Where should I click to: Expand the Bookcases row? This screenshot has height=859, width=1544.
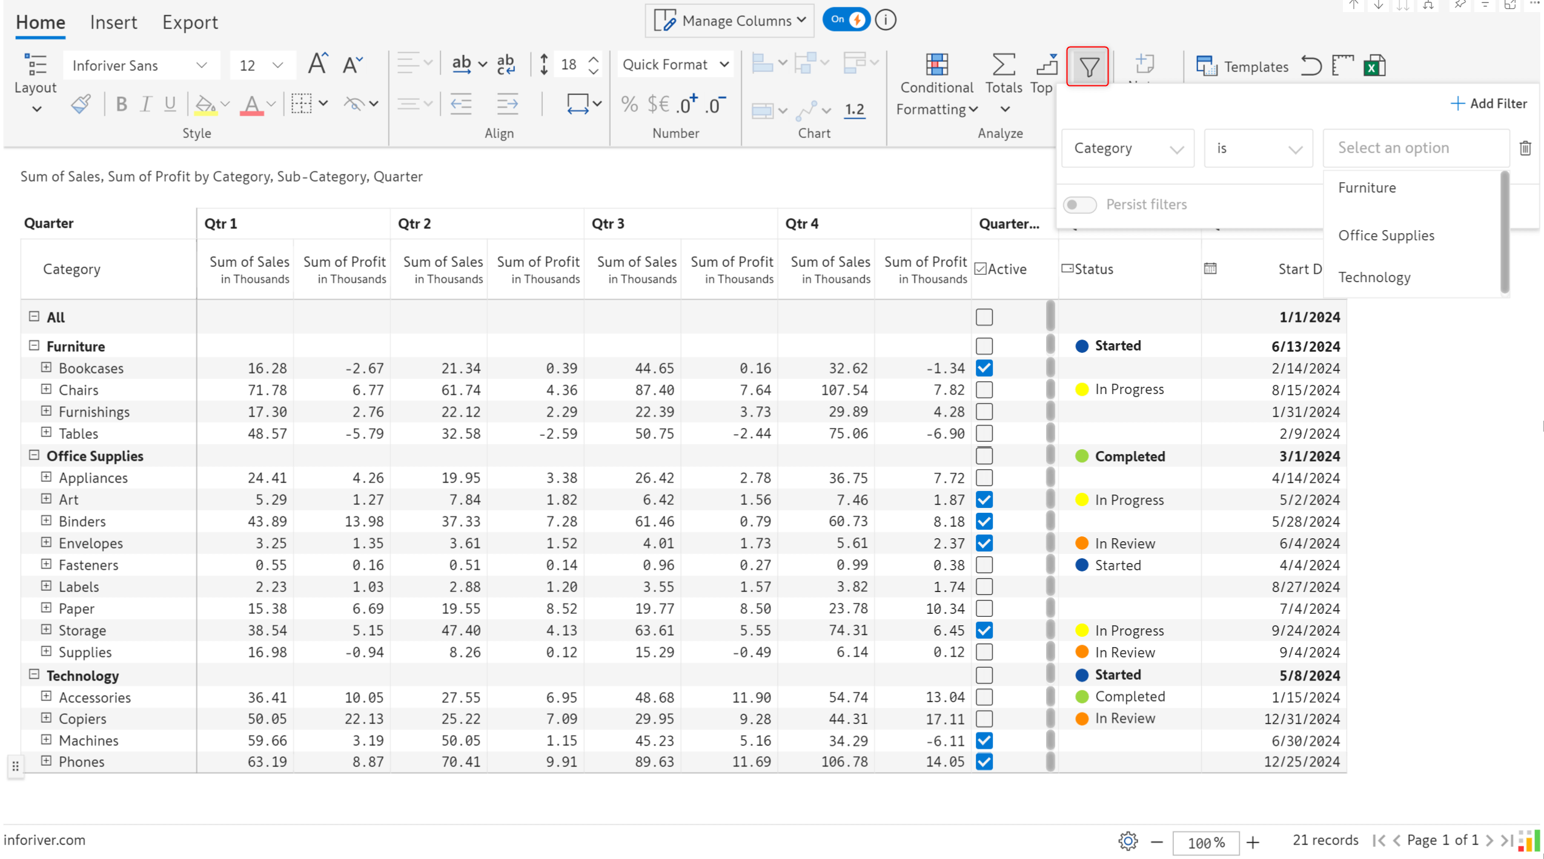(46, 367)
